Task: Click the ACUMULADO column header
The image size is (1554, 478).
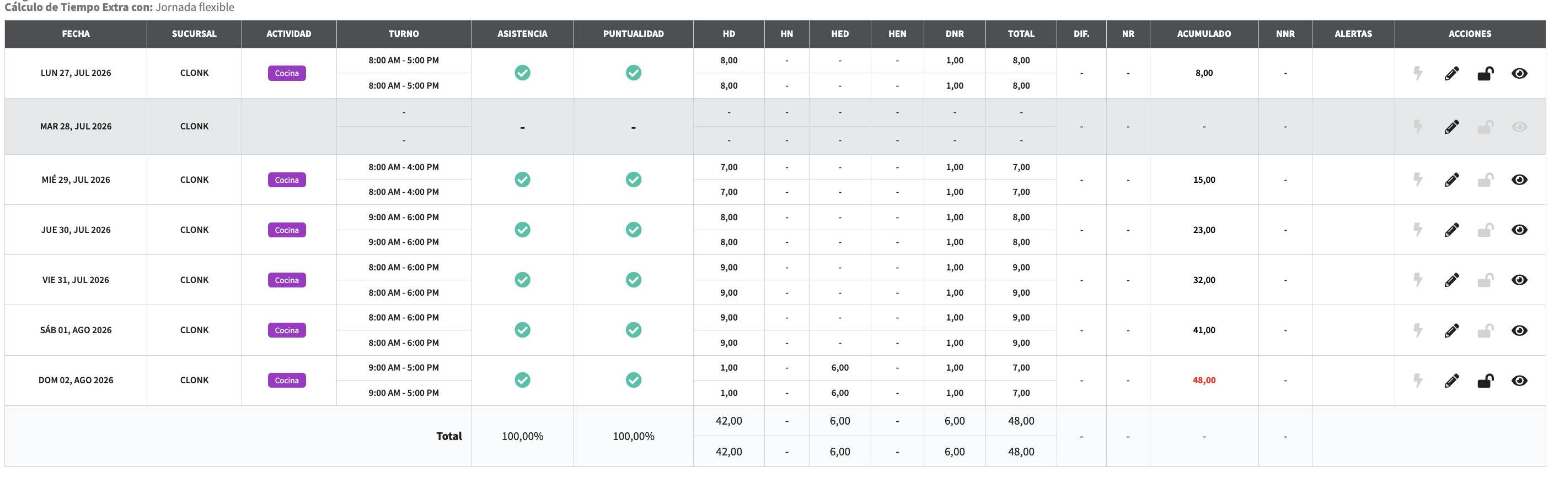Action: [x=1203, y=34]
